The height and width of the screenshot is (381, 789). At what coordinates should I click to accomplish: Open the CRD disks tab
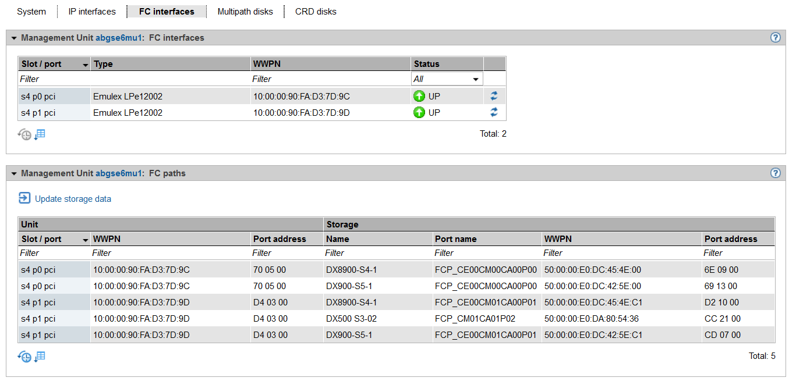point(316,12)
